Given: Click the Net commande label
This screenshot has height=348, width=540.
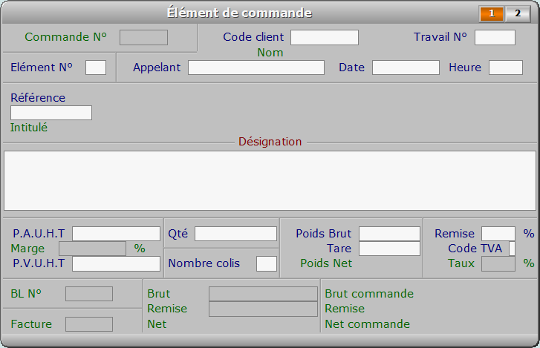Looking at the screenshot, I should (x=368, y=324).
